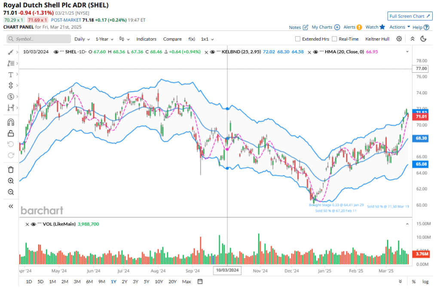
Task: Click the zoom out magnifier icon
Action: click(x=11, y=192)
